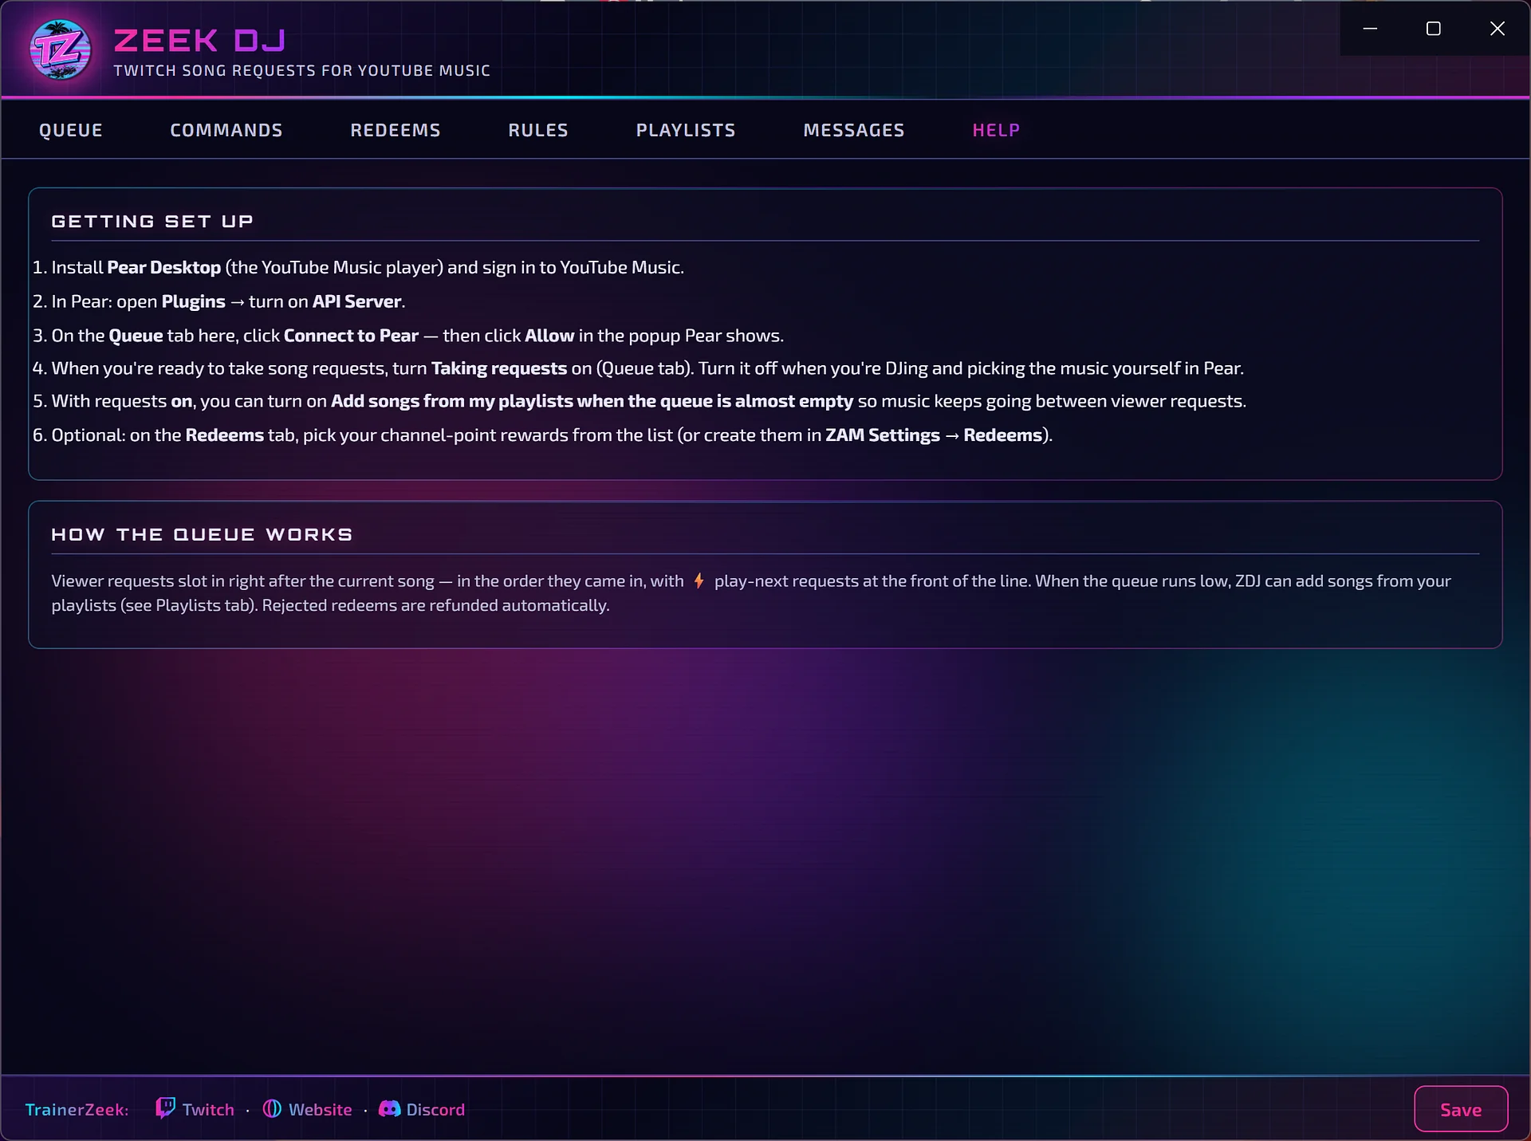Click the bold 'Allow' text in step 3
This screenshot has height=1141, width=1531.
click(549, 336)
